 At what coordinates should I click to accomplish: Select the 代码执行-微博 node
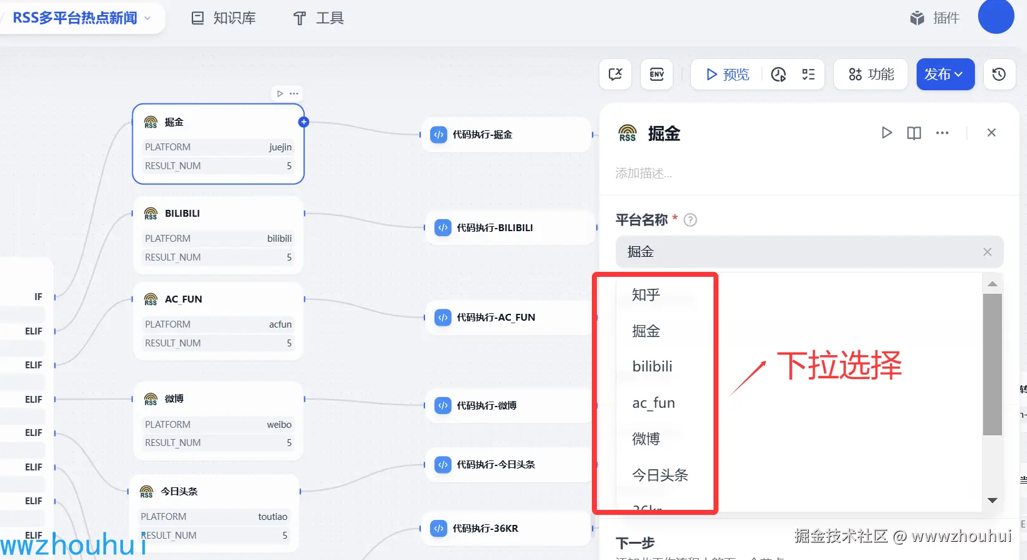(508, 406)
